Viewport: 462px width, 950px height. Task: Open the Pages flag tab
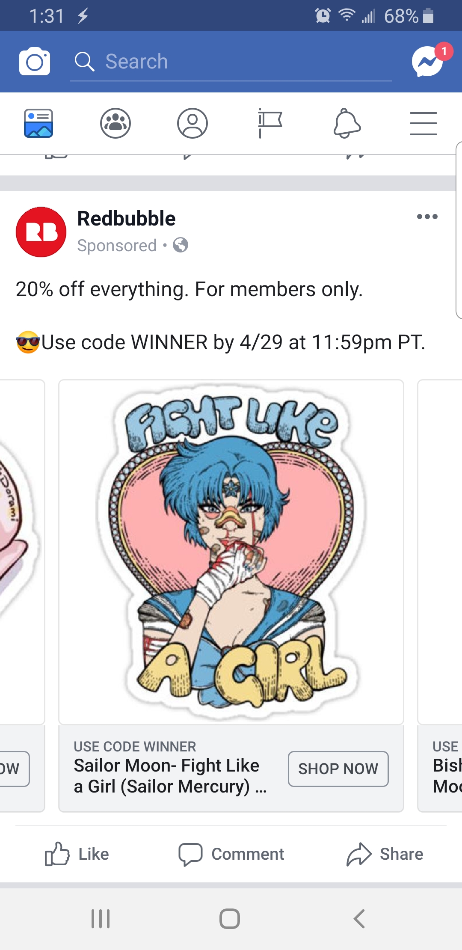click(269, 123)
